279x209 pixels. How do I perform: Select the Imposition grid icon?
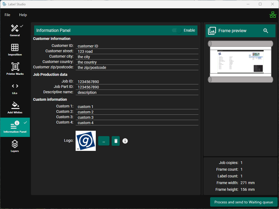(x=15, y=50)
